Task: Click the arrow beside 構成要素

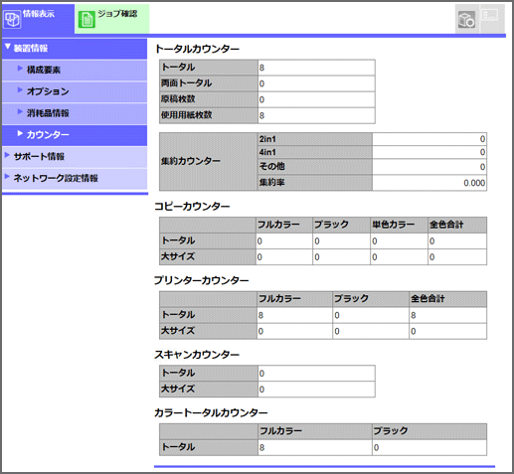Action: coord(20,69)
